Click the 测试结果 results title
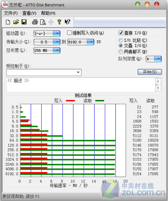 pyautogui.click(x=83, y=95)
